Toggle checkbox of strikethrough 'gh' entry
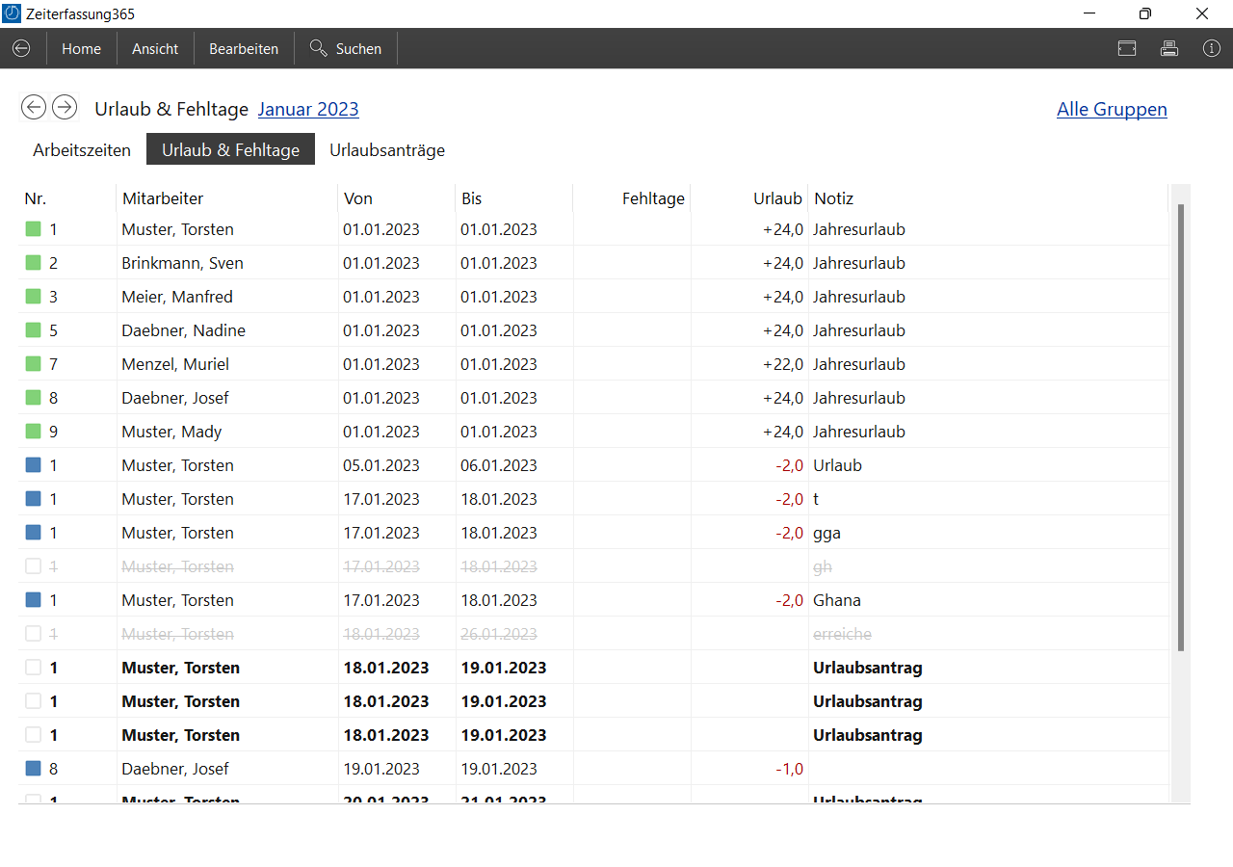This screenshot has width=1233, height=867. pos(34,566)
